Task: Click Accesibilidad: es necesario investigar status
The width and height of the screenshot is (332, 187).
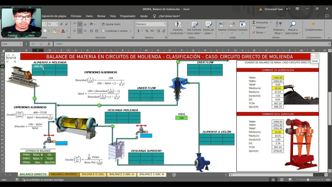Action: pyautogui.click(x=43, y=180)
